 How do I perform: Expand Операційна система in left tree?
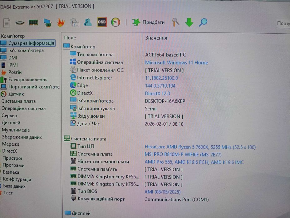[x=23, y=109]
